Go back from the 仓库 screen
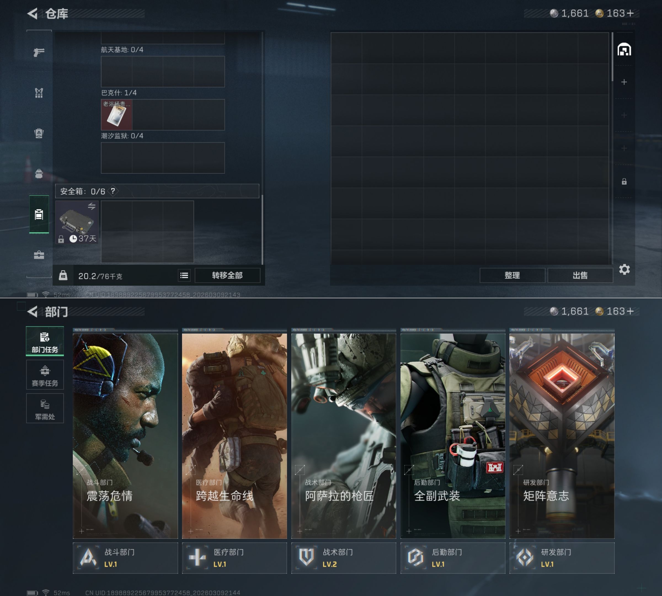The width and height of the screenshot is (662, 596). point(33,14)
